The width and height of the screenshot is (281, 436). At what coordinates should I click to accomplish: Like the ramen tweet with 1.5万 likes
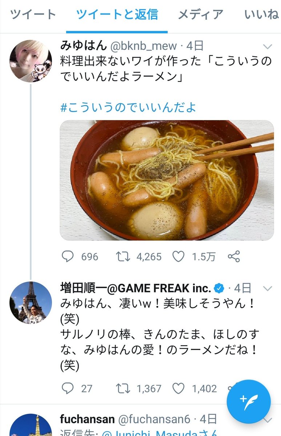click(178, 257)
